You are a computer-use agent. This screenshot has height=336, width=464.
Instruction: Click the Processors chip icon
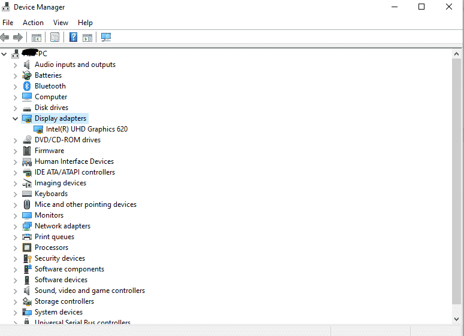click(27, 248)
